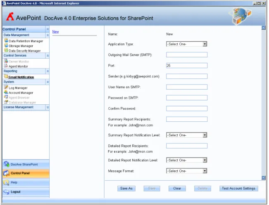Screen dimensions: 269x205
Task: Click the scroll down arrow
Action: point(264,178)
